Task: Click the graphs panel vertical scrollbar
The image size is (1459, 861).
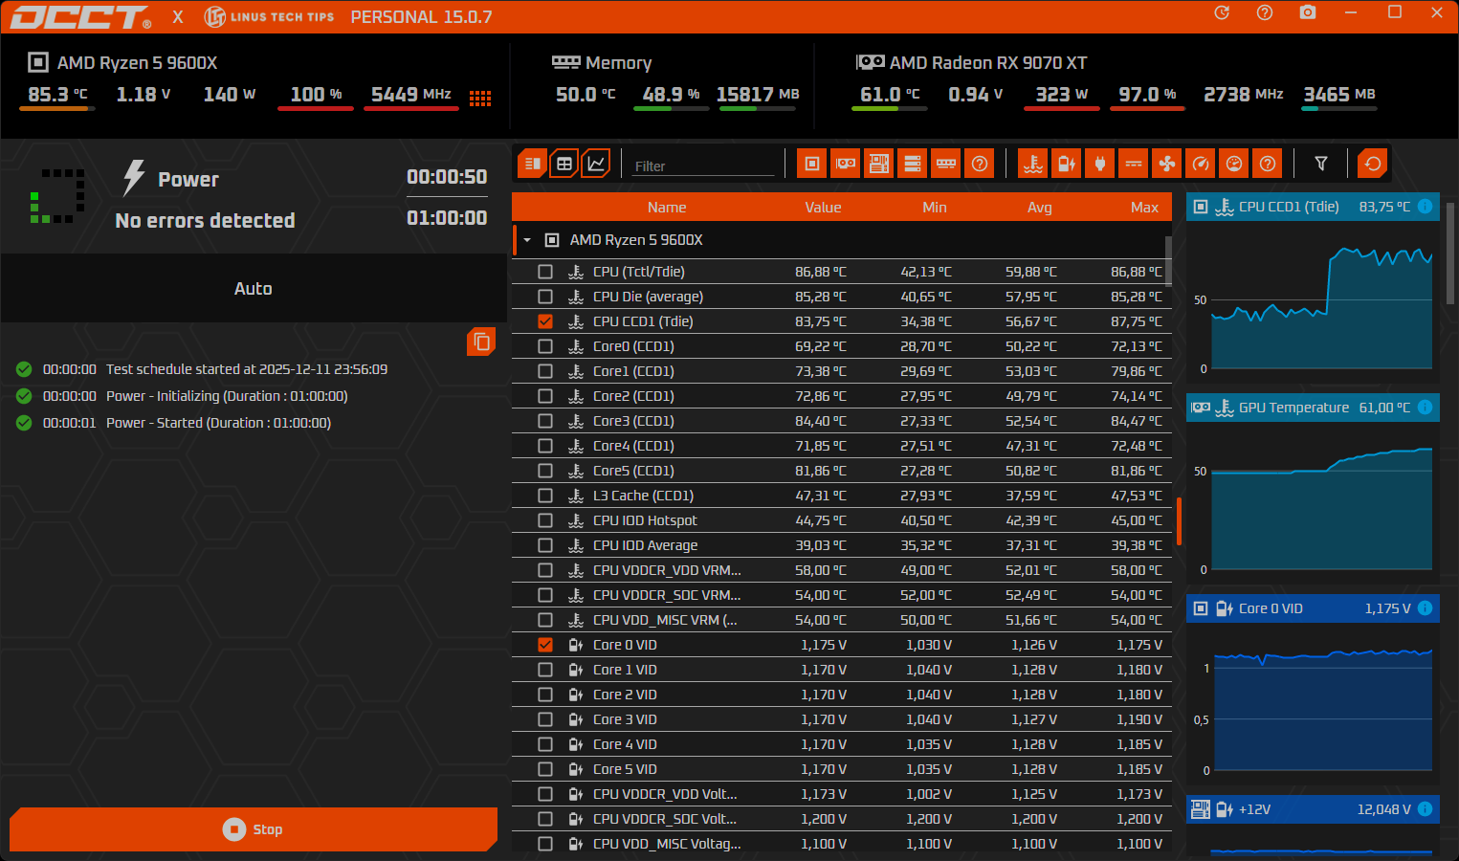Action: coord(1452,253)
